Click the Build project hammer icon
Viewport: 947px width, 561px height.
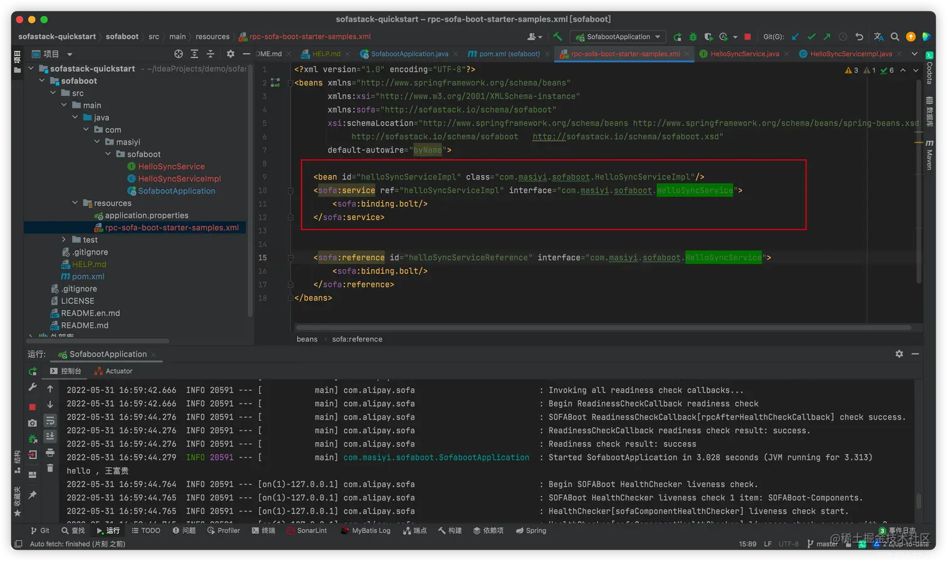coord(557,37)
